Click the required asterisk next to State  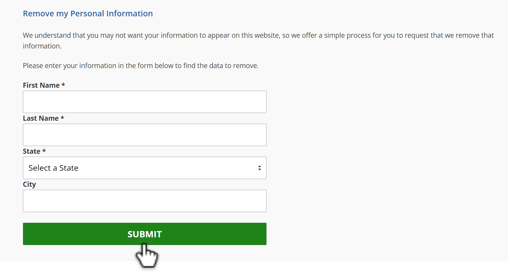click(x=44, y=151)
